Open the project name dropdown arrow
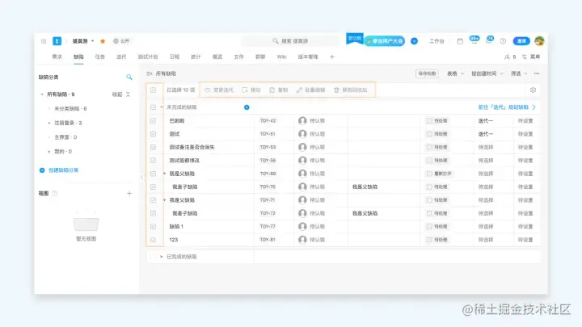Image resolution: width=582 pixels, height=327 pixels. pos(93,41)
